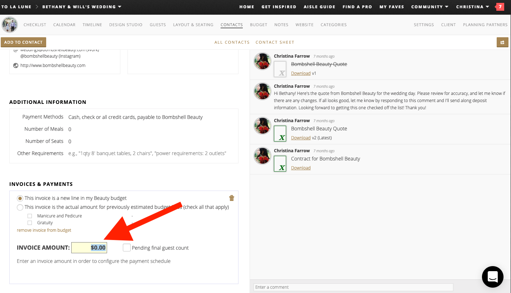511x293 pixels.
Task: Open the Categories tab
Action: tap(334, 25)
